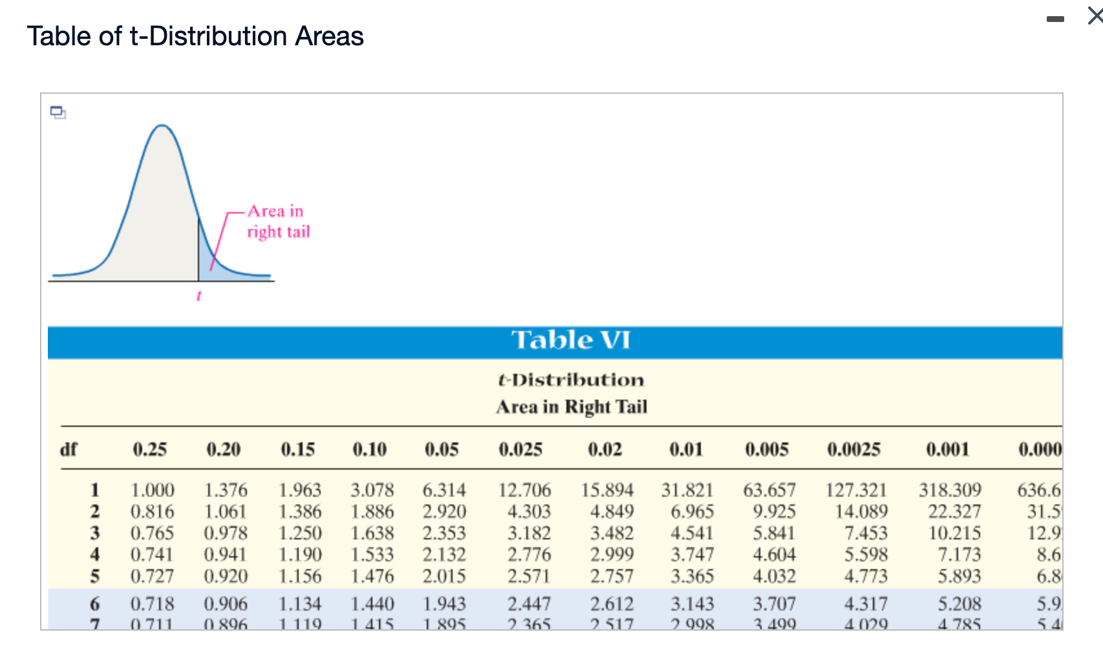Click the 'Table VI' header banner text
This screenshot has width=1103, height=661.
pyautogui.click(x=571, y=340)
